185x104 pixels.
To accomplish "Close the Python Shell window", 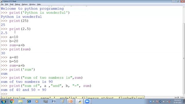I will (x=182, y=1).
